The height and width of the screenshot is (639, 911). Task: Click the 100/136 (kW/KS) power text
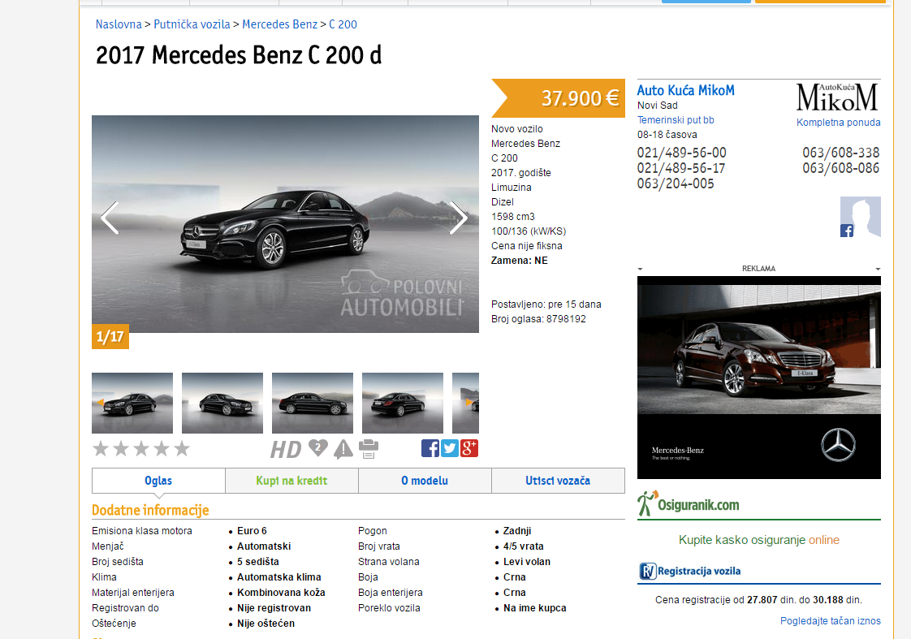click(529, 231)
